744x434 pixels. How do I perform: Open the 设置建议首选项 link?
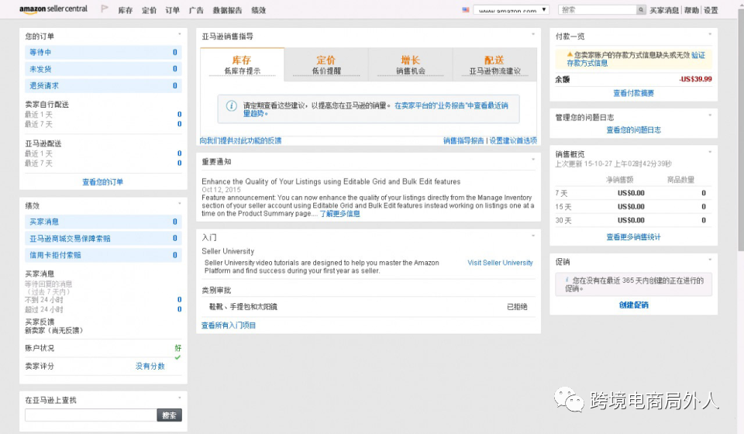[x=513, y=140]
